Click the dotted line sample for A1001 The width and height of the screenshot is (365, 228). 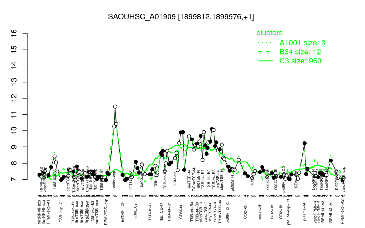(x=266, y=43)
